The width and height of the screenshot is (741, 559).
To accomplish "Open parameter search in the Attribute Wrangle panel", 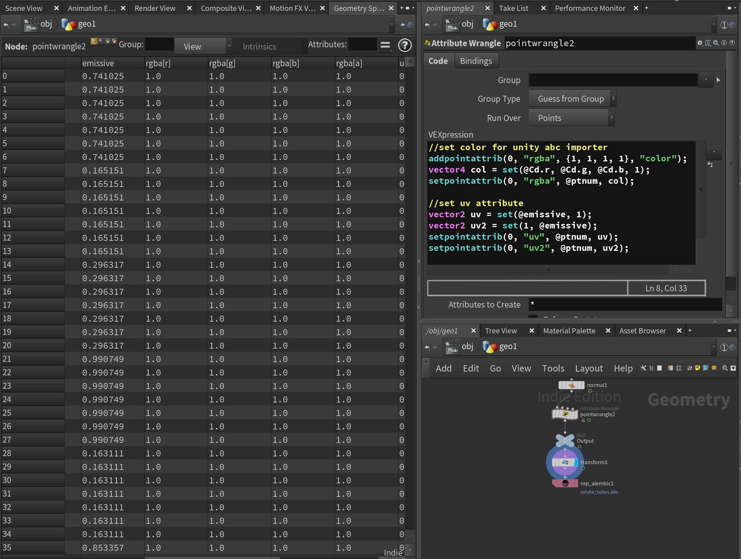I will tap(716, 43).
